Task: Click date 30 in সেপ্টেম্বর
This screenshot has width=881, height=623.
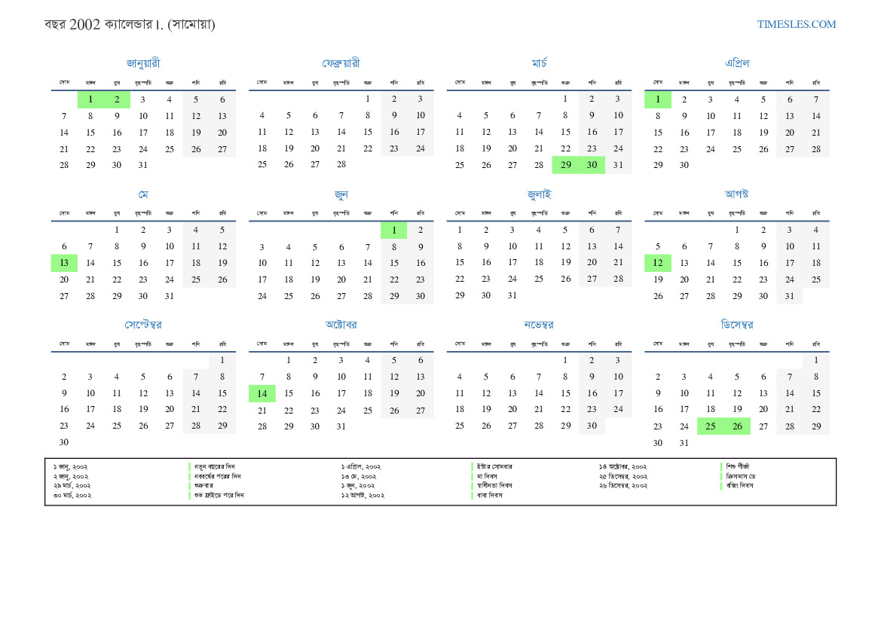Action: [64, 443]
